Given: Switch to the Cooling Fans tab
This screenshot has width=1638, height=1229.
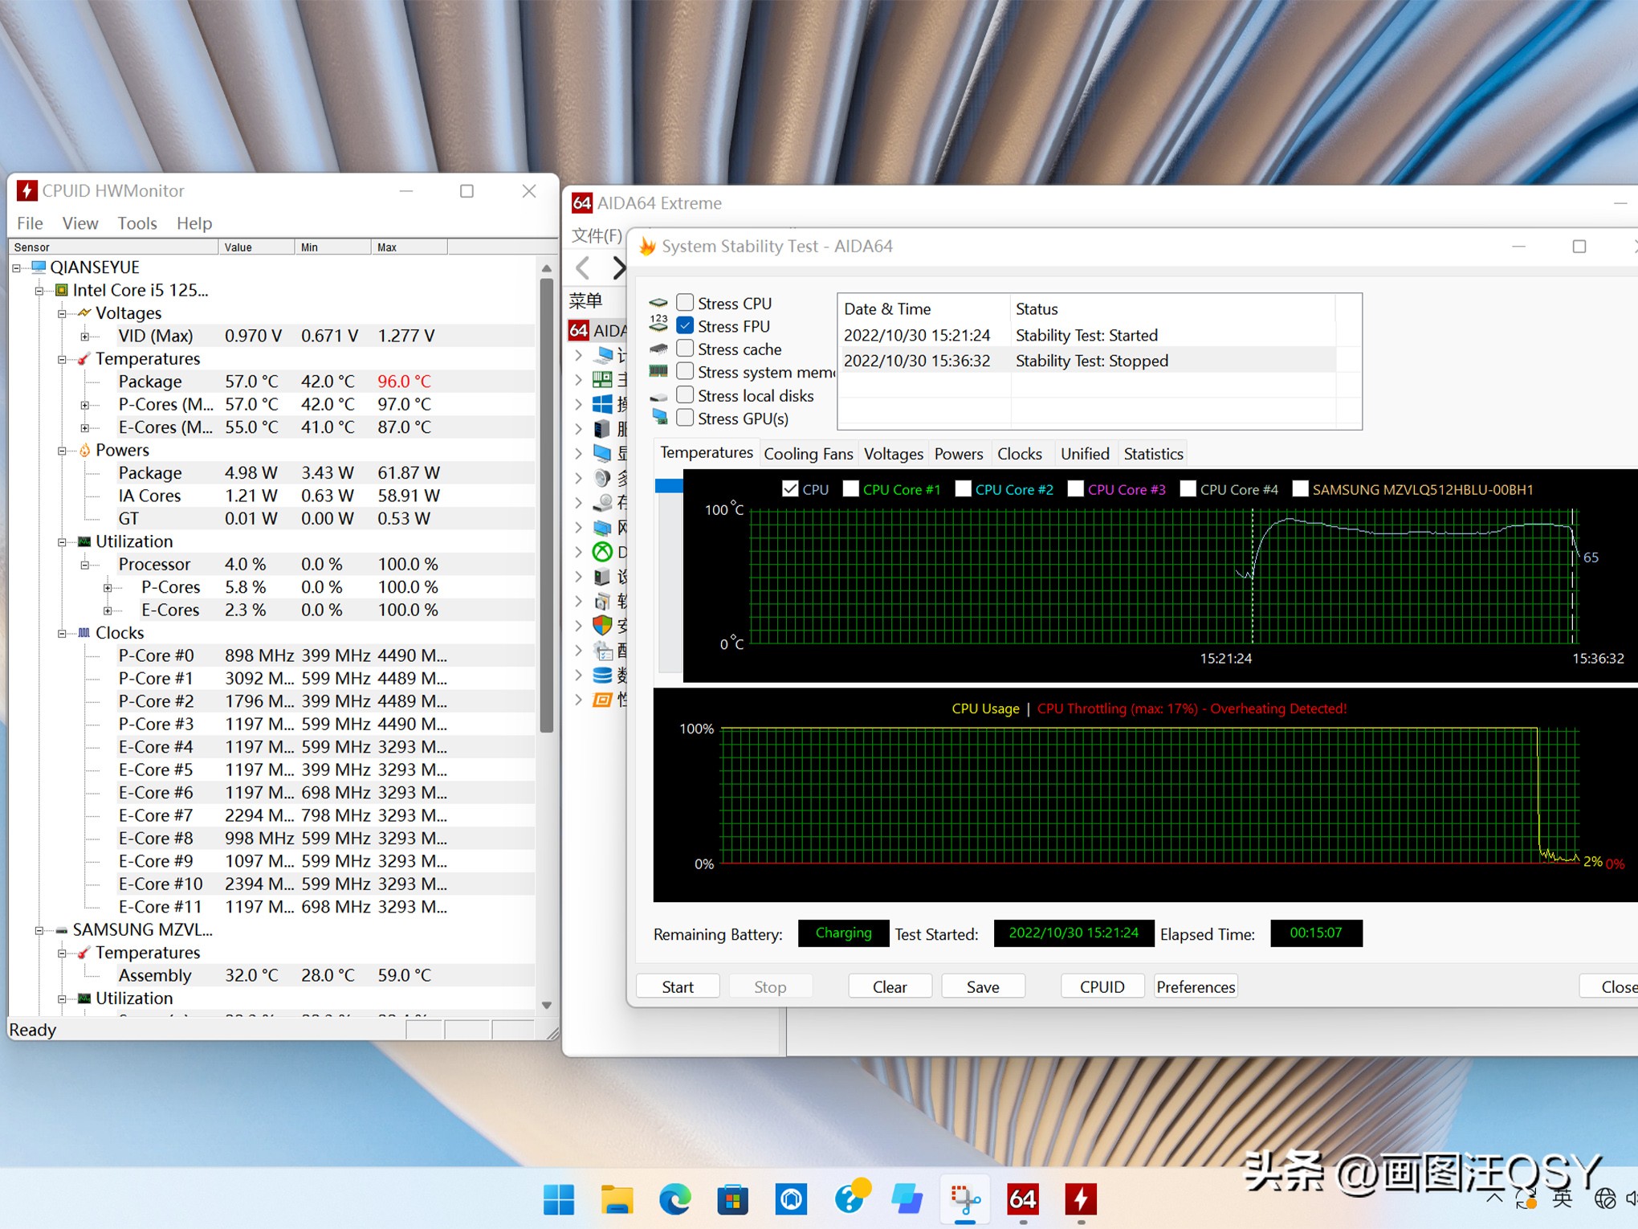Looking at the screenshot, I should pos(808,454).
